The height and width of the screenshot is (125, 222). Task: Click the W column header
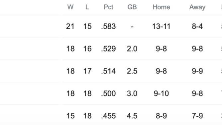[x=70, y=7]
